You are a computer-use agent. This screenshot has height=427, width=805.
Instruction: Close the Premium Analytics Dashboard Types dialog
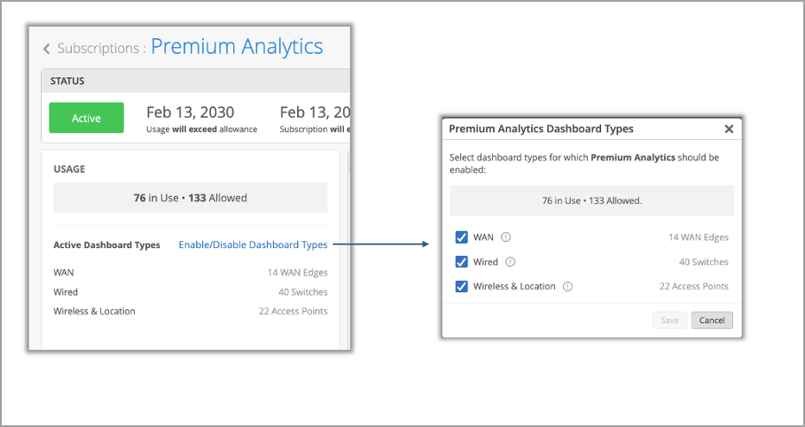pos(729,129)
